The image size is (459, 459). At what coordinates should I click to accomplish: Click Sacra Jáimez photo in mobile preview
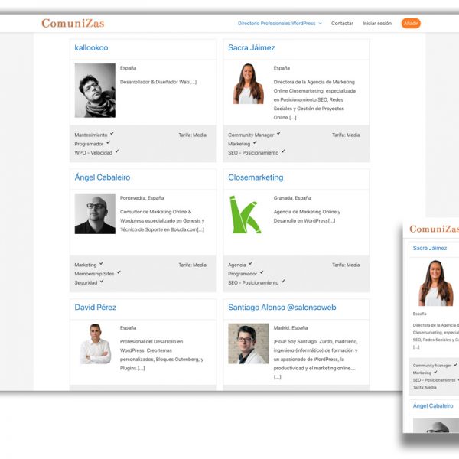435,283
